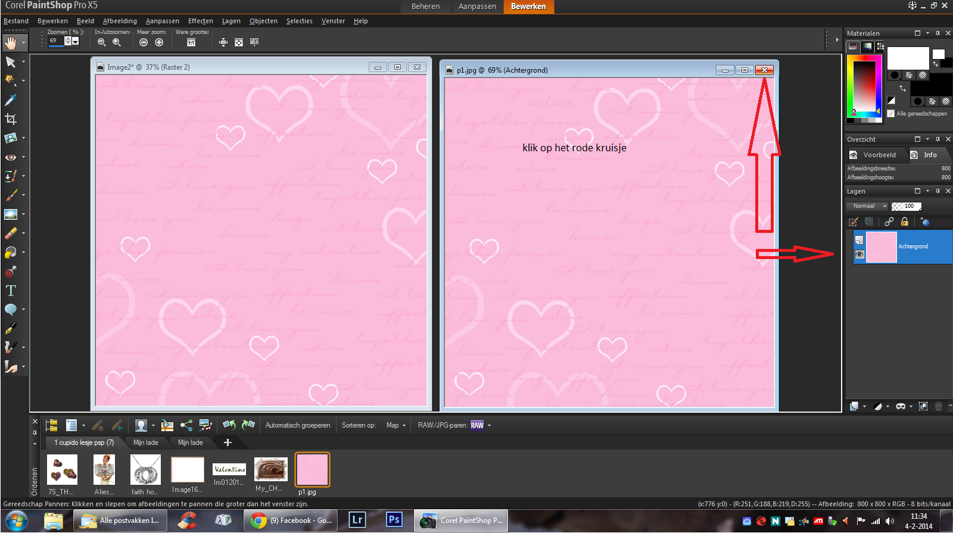The height and width of the screenshot is (536, 953).
Task: Select the speech bubble shape tool
Action: [11, 310]
